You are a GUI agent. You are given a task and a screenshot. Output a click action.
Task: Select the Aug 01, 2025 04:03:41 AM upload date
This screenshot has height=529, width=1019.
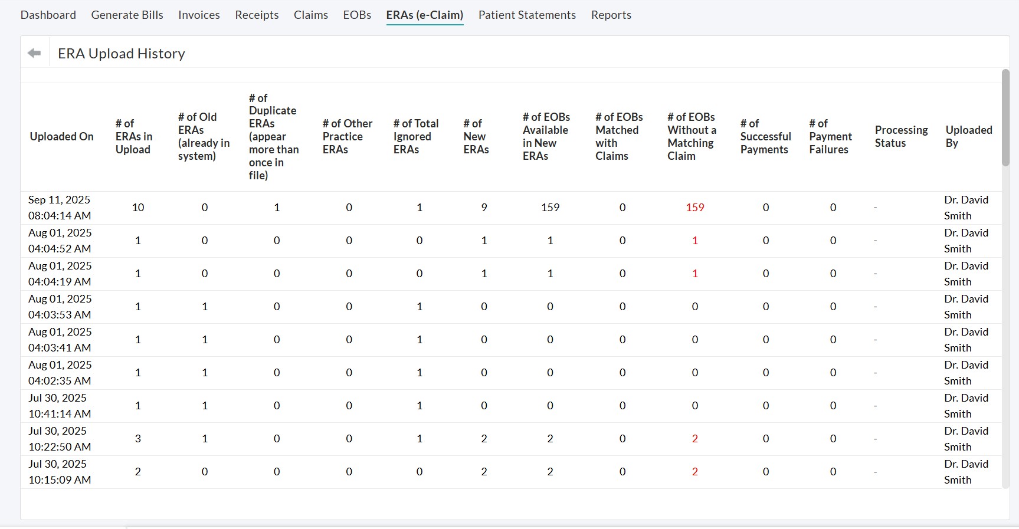pyautogui.click(x=60, y=340)
